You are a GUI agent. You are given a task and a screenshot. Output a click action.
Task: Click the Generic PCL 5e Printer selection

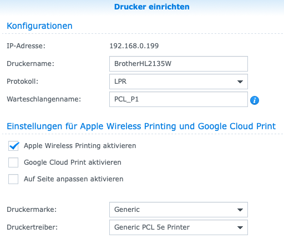click(x=179, y=227)
